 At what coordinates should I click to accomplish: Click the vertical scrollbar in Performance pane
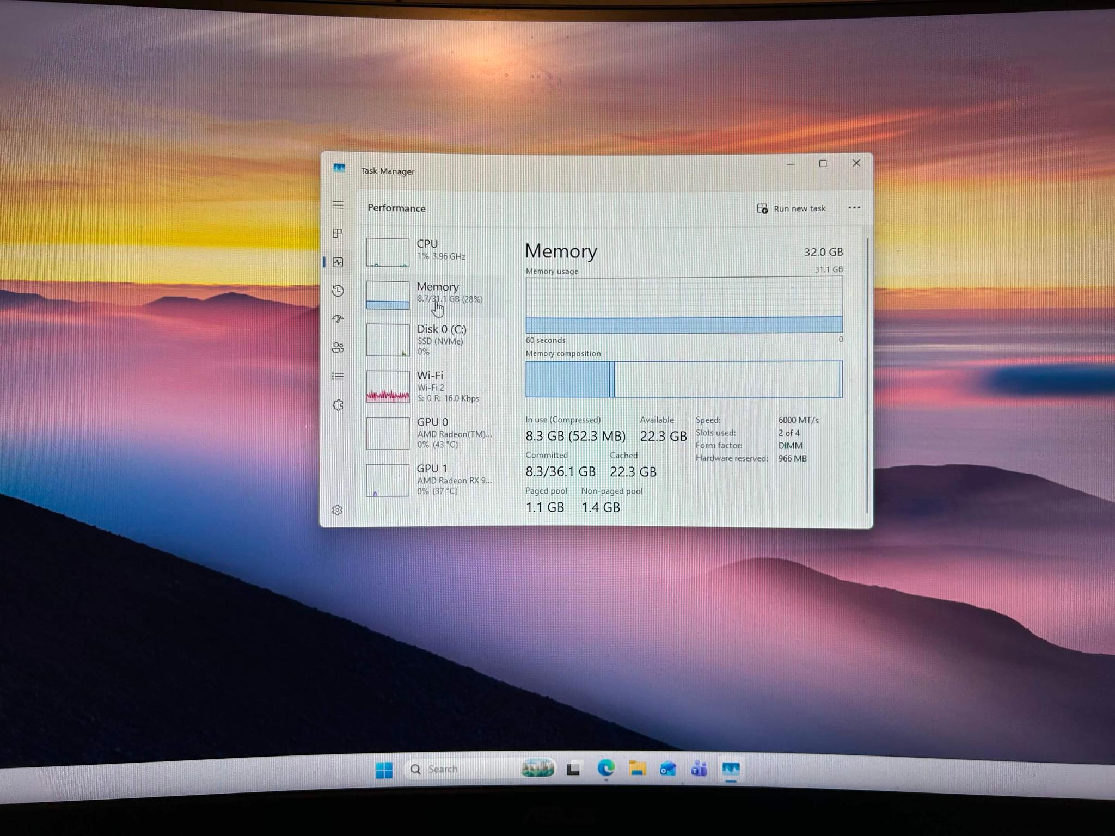pyautogui.click(x=867, y=376)
